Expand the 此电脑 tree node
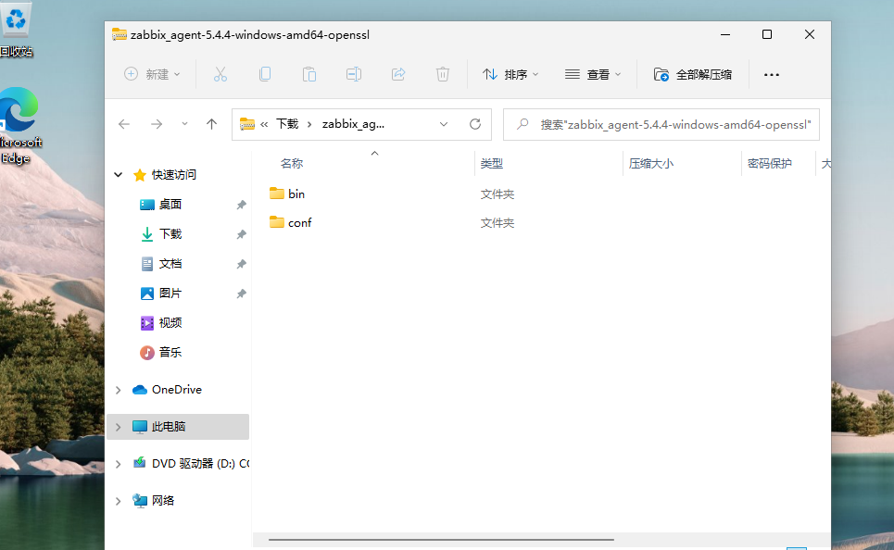This screenshot has width=894, height=550. click(x=118, y=427)
